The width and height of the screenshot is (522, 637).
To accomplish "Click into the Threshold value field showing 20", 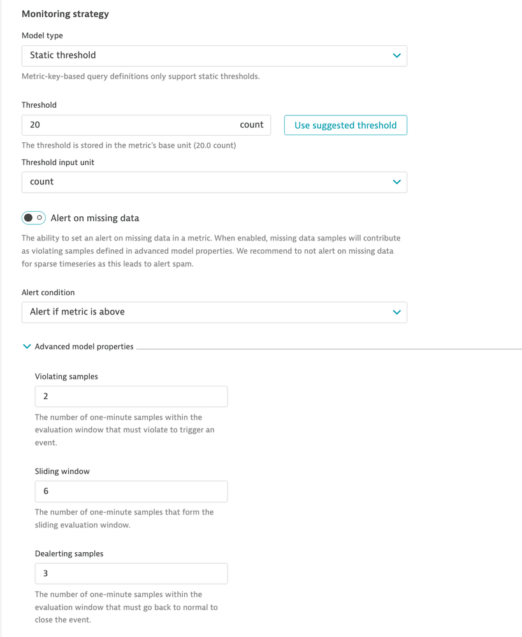I will pos(127,125).
